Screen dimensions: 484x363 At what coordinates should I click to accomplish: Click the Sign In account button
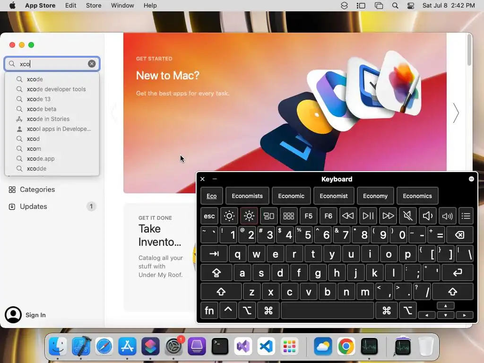click(x=26, y=315)
